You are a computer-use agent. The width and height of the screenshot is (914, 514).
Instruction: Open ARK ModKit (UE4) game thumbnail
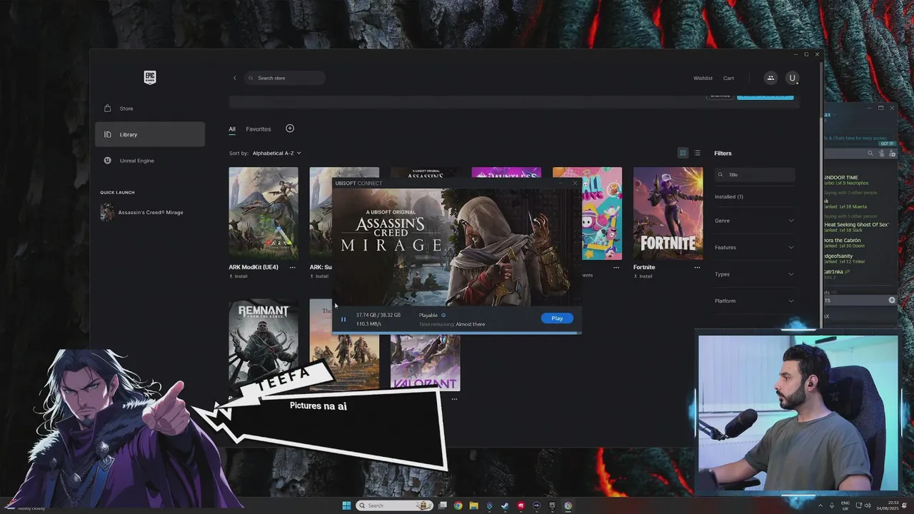point(263,213)
